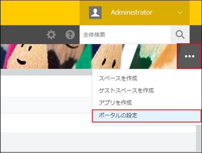The height and width of the screenshot is (153, 202).
Task: Open the help question mark icon
Action: tap(70, 35)
